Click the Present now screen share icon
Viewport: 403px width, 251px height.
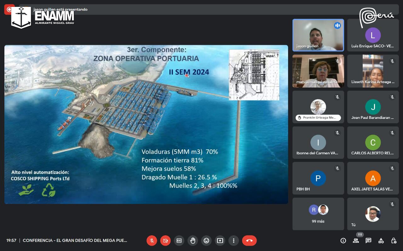(220, 241)
